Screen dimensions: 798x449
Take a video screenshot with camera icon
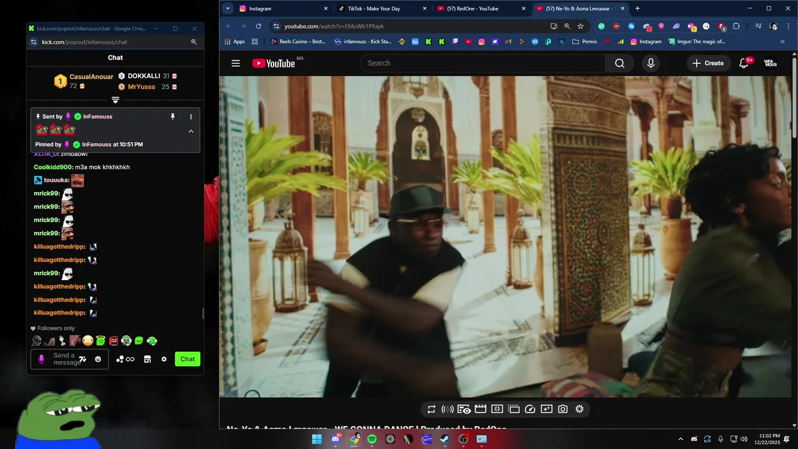pos(563,409)
